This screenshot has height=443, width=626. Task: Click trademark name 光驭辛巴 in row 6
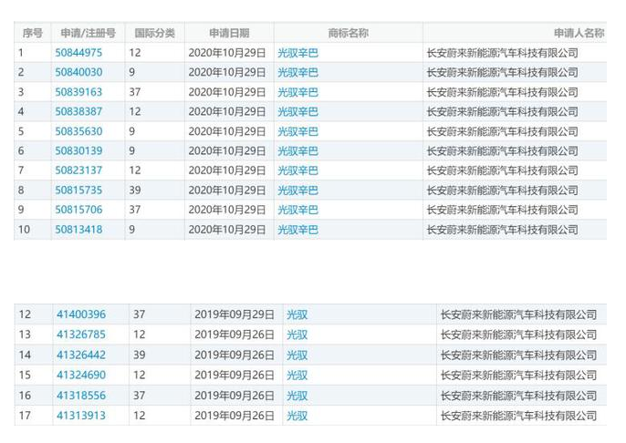[x=297, y=150]
